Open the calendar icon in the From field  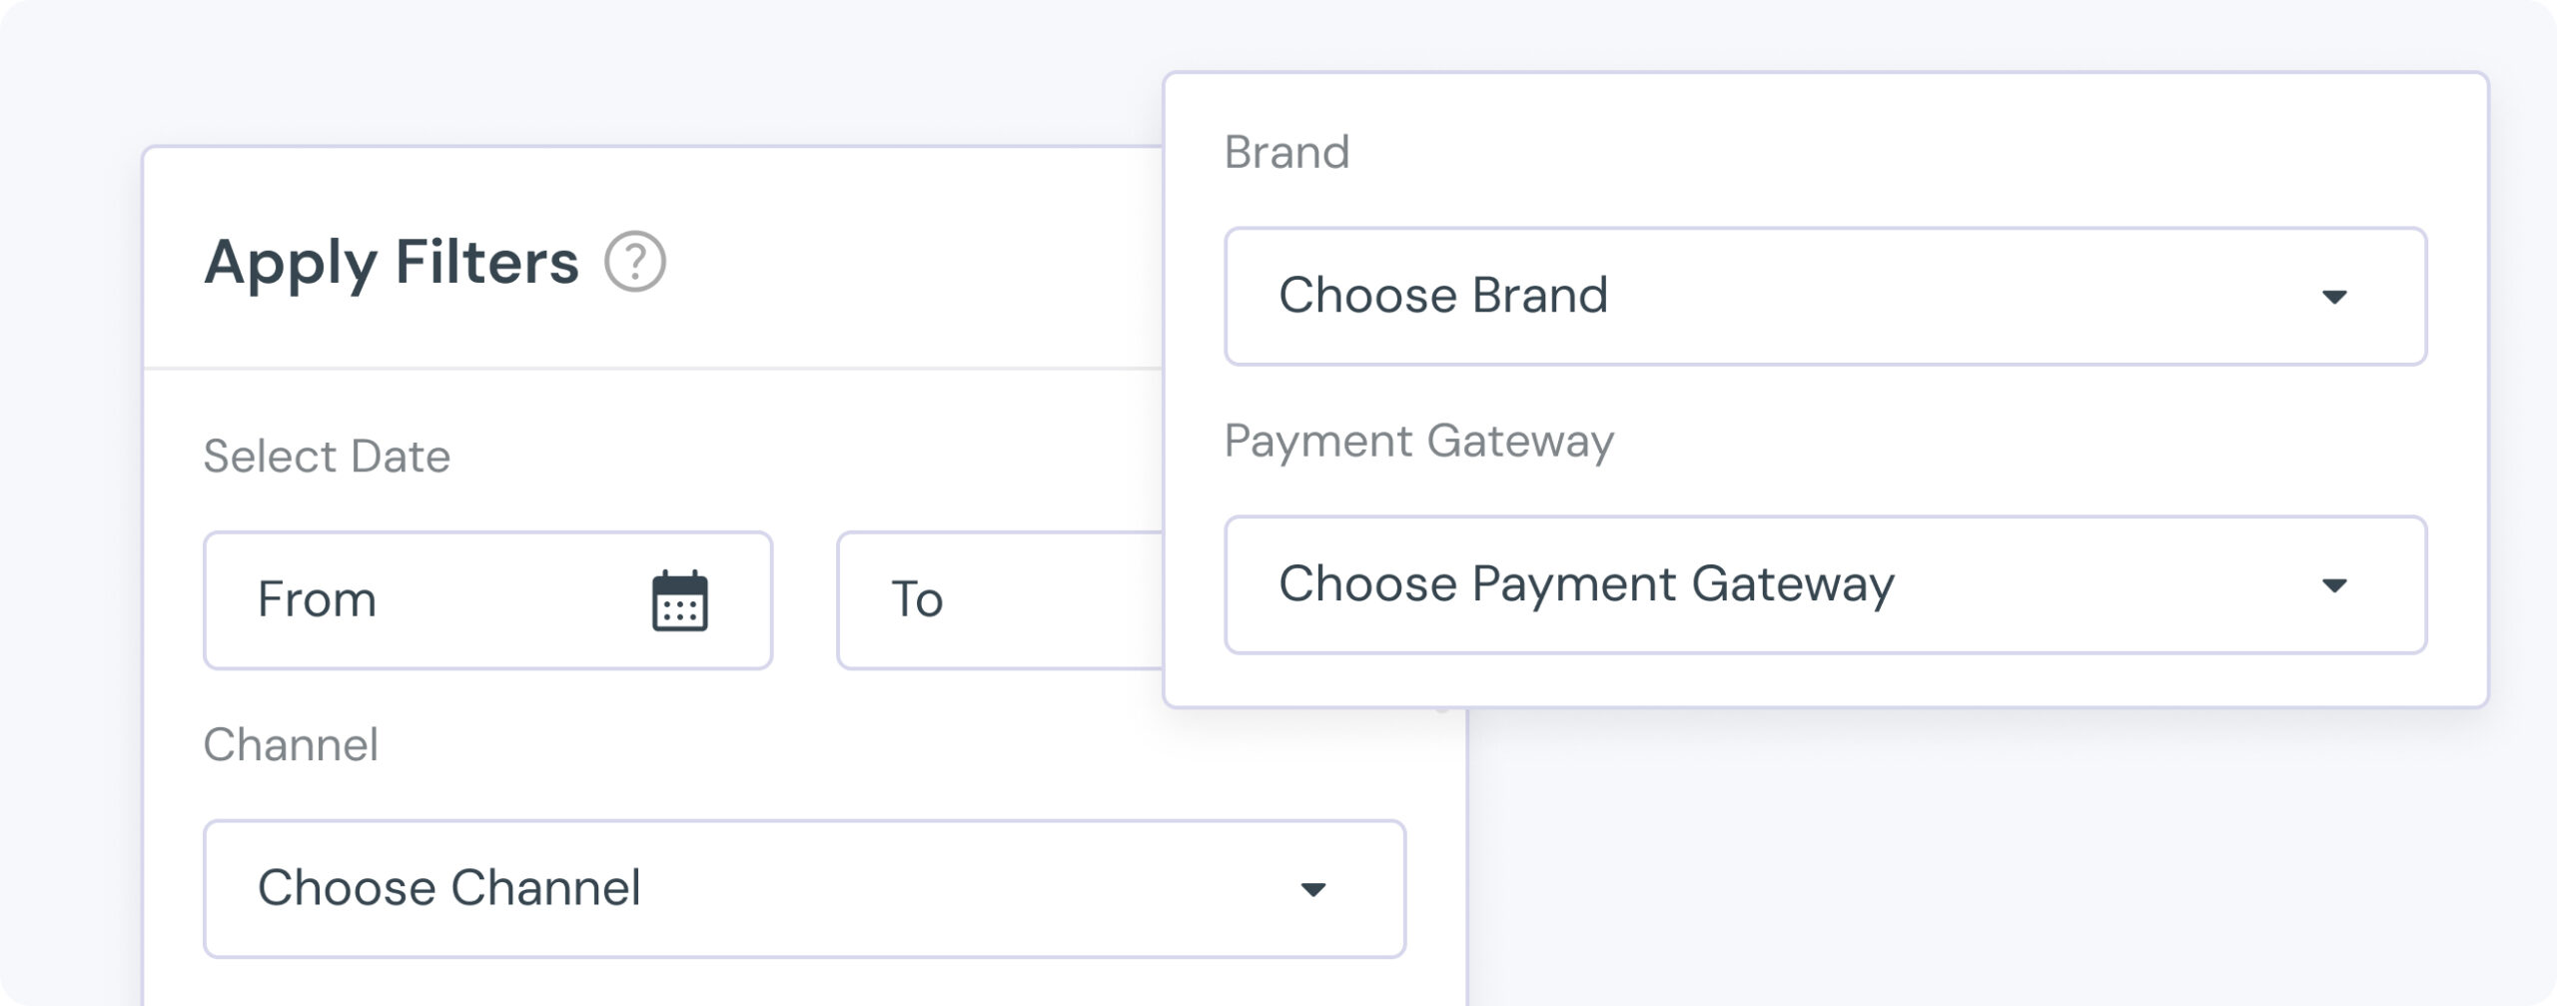(680, 600)
